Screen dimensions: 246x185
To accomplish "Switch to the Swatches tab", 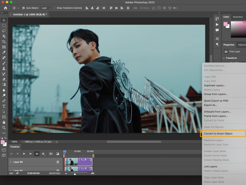I will 238,17.
